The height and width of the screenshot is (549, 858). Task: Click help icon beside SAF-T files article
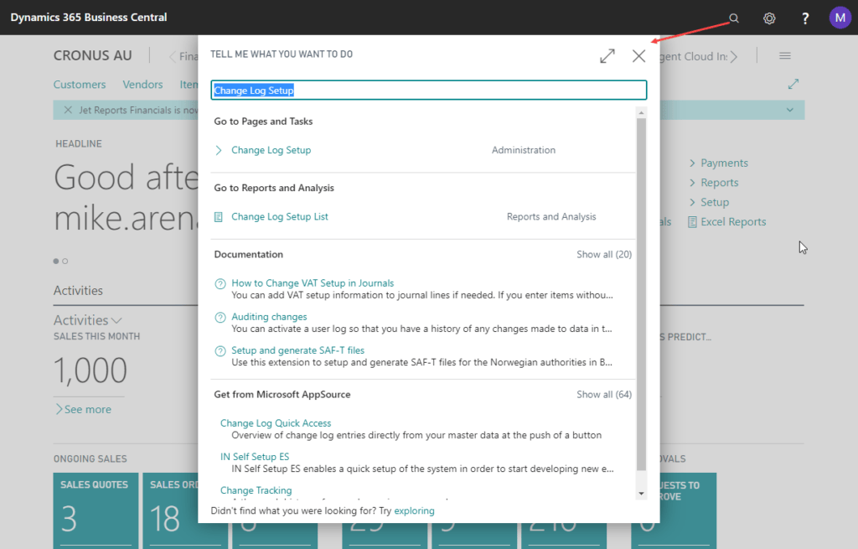pos(220,351)
